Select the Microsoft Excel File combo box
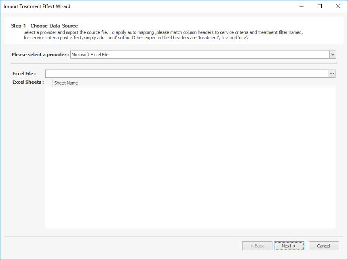Image resolution: width=348 pixels, height=260 pixels. click(200, 55)
